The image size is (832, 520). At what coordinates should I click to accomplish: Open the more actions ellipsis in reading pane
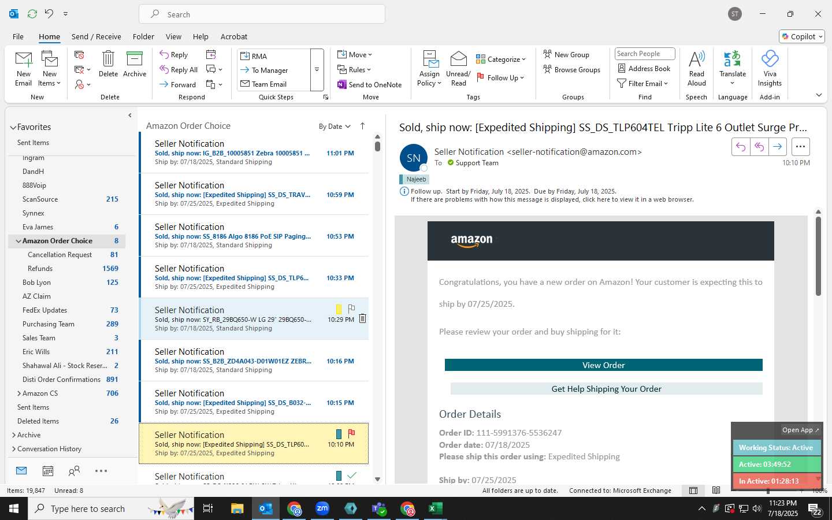pos(800,147)
